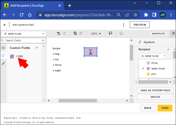Click the custom fields list scroll down arrow
Image resolution: width=176 pixels, height=125 pixels.
pyautogui.click(x=44, y=100)
